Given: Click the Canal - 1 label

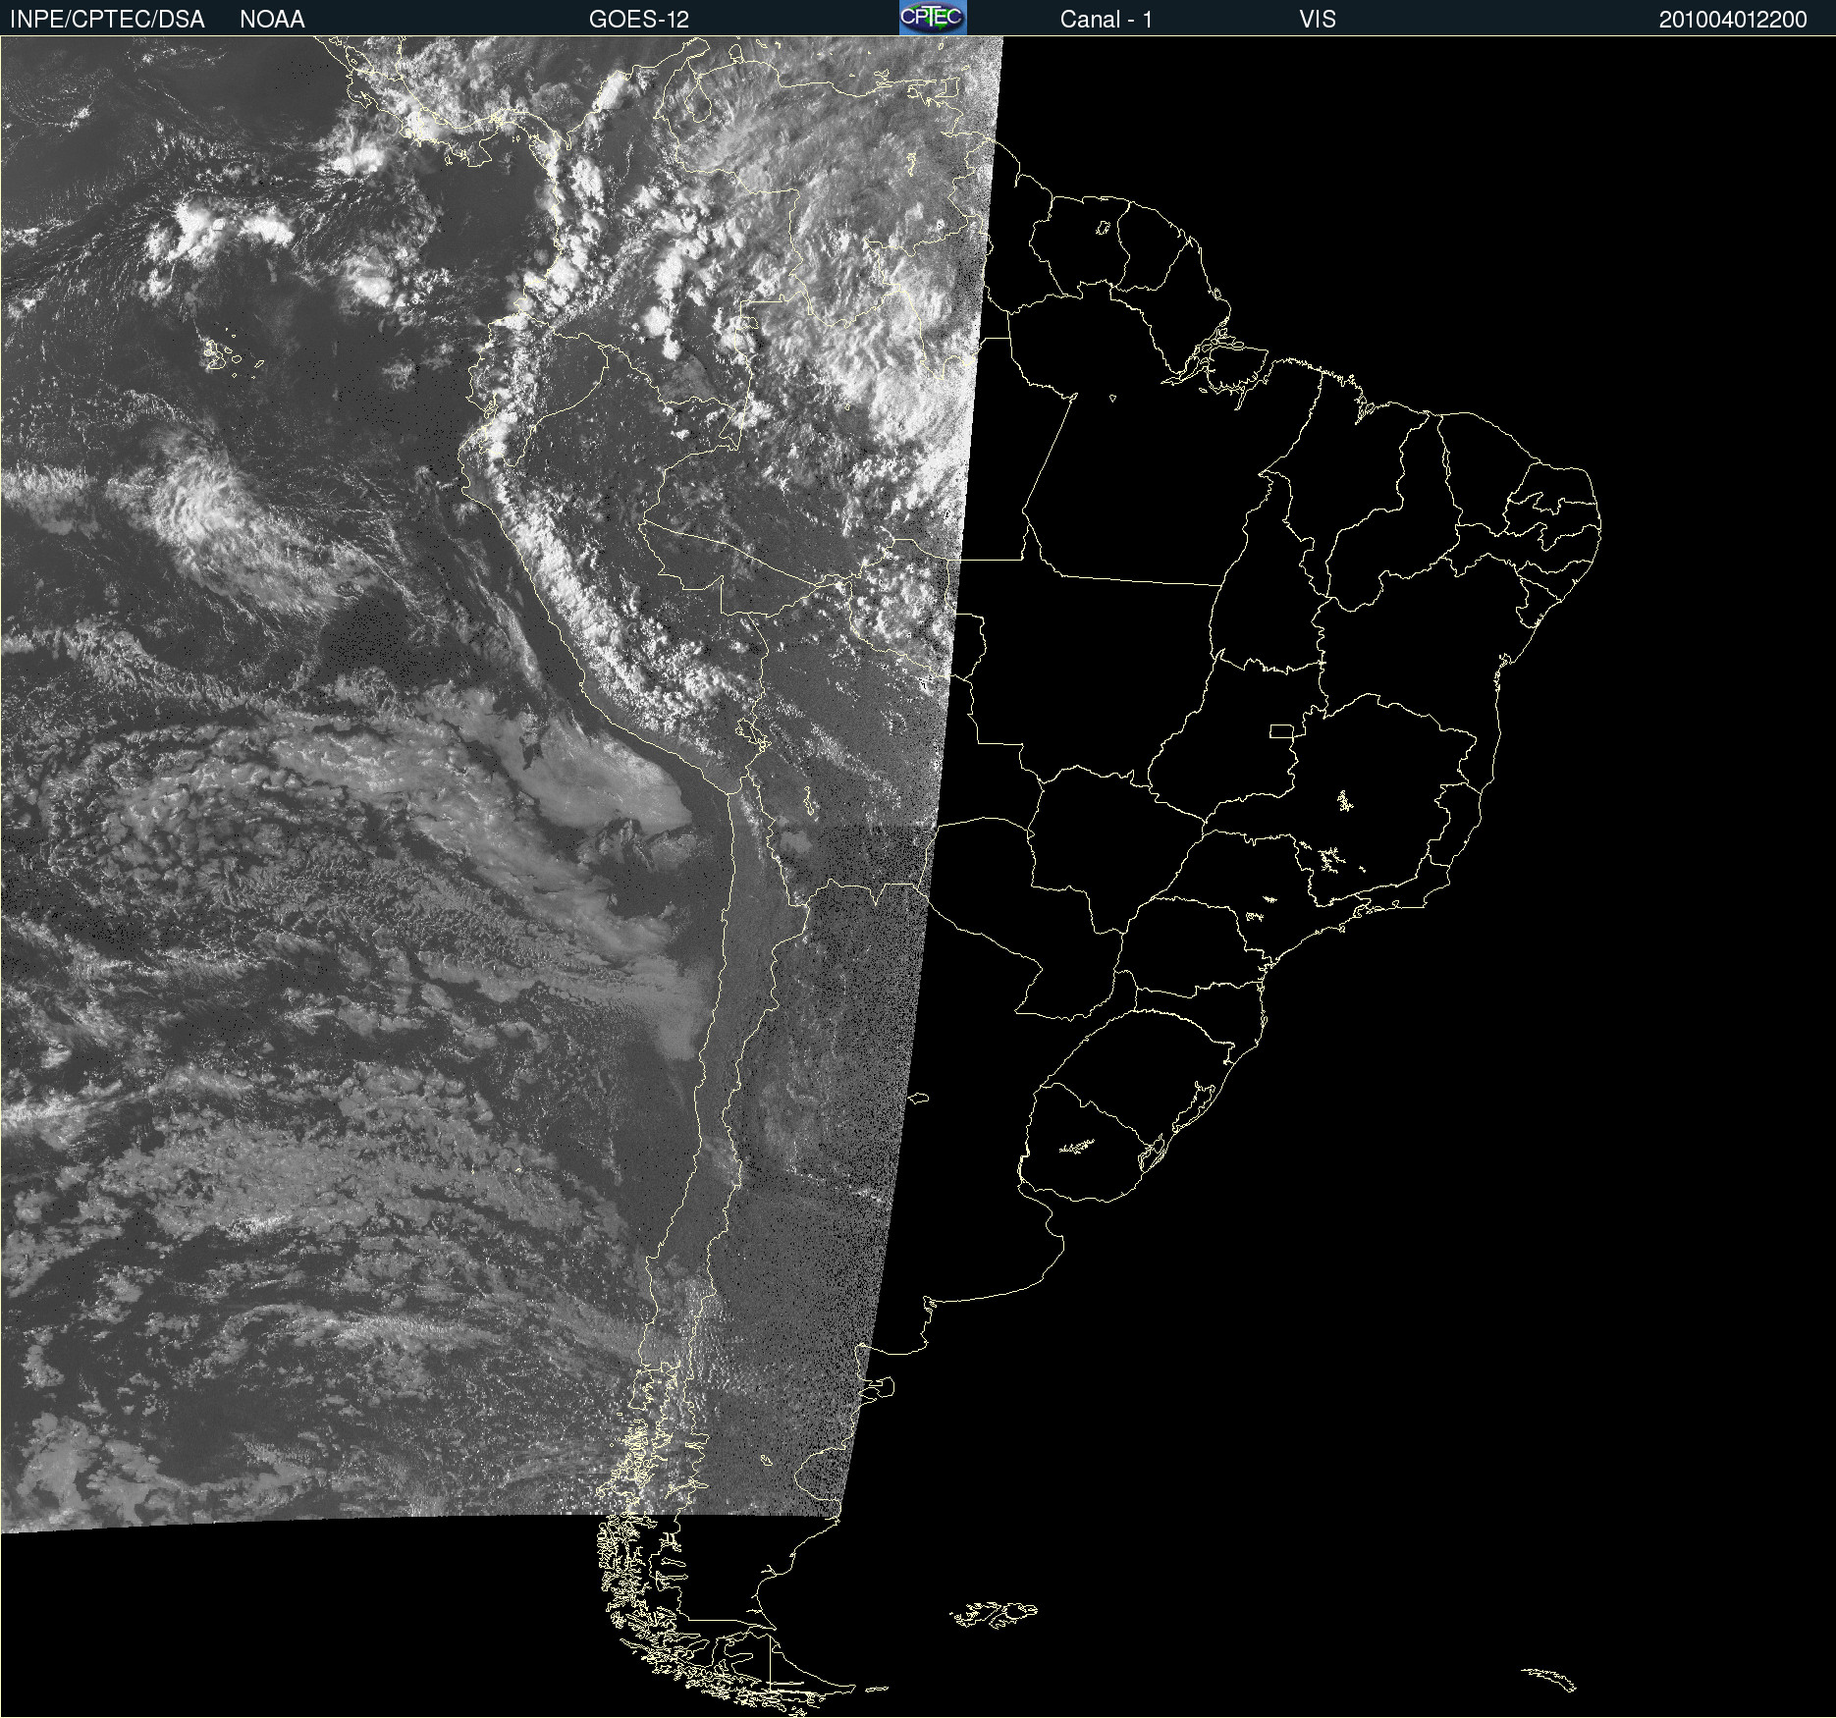Looking at the screenshot, I should coord(1107,20).
